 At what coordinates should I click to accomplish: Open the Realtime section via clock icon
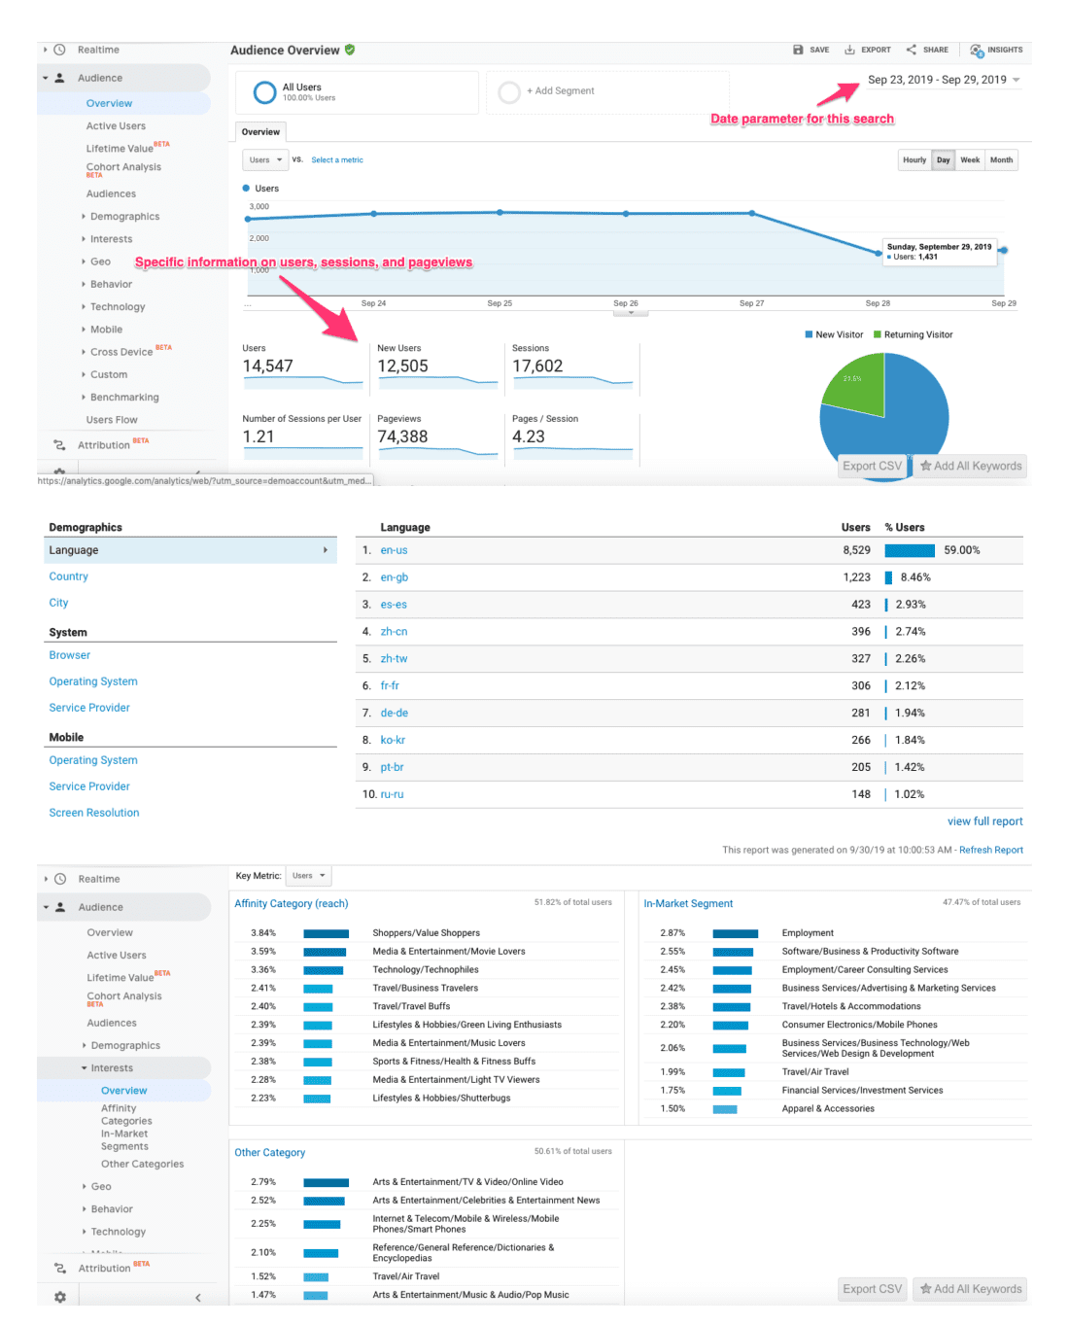[60, 49]
